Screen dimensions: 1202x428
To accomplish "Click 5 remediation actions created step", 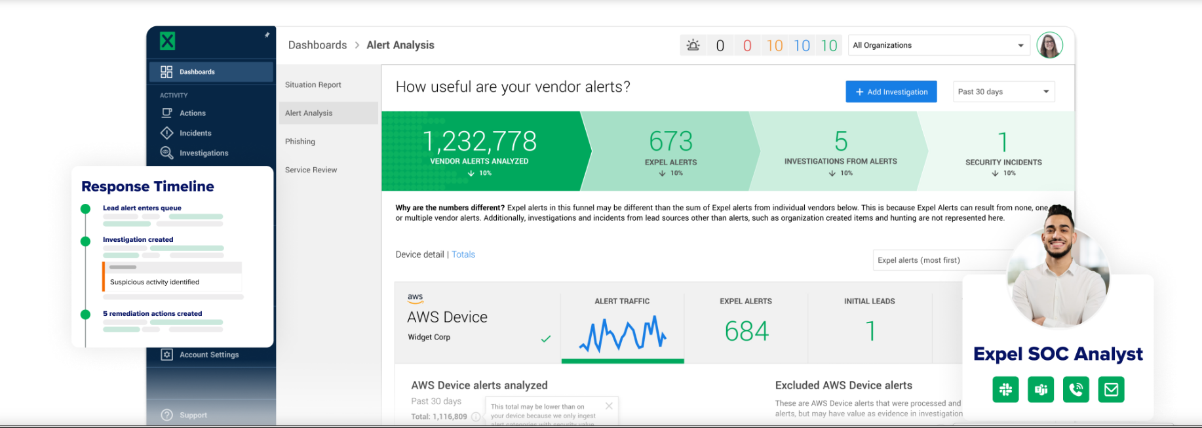I will (152, 314).
